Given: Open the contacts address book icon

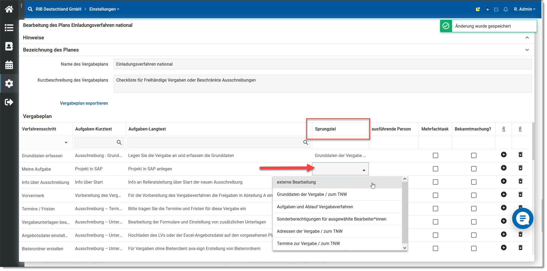Looking at the screenshot, I should [9, 46].
